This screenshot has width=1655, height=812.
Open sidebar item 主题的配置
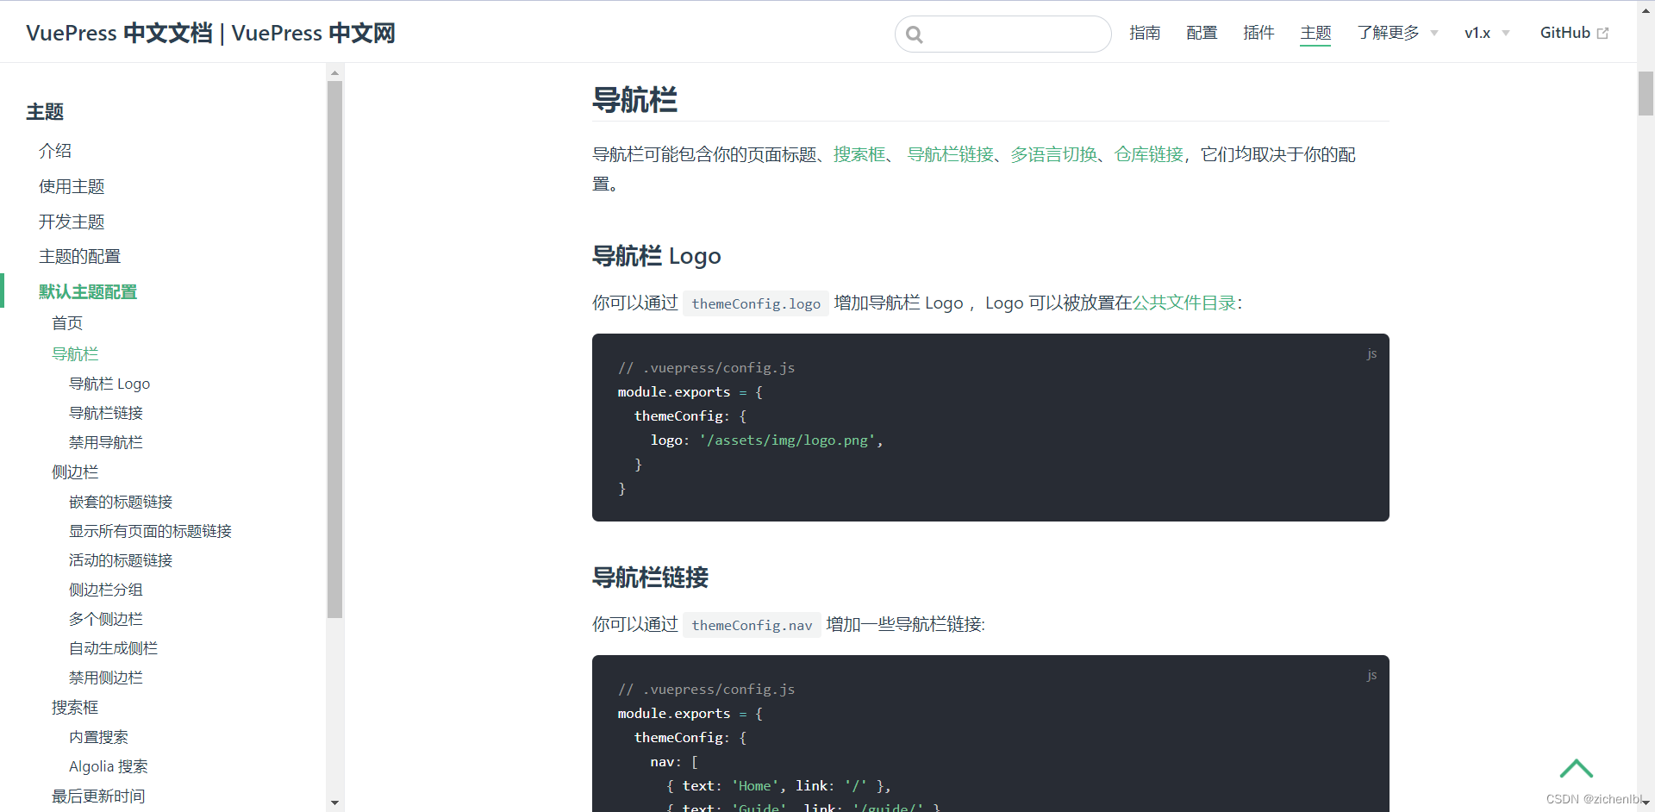point(79,256)
